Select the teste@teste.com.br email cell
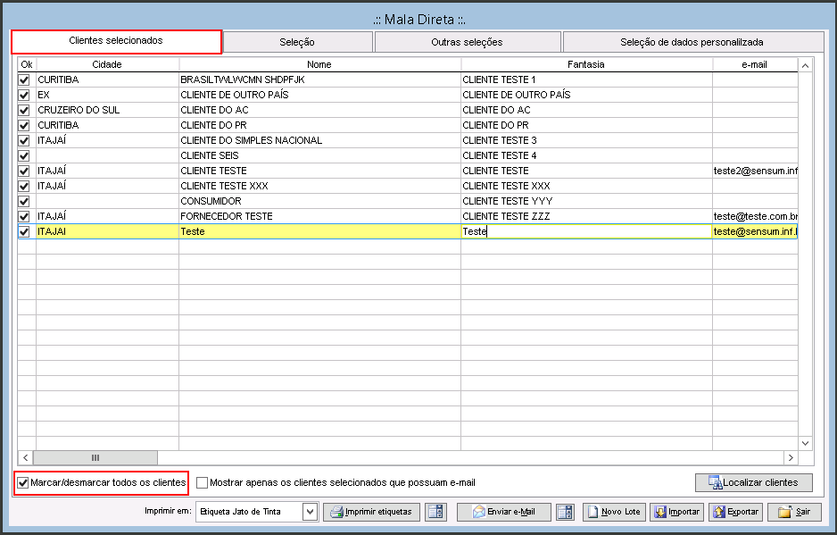The image size is (837, 535). click(x=755, y=216)
